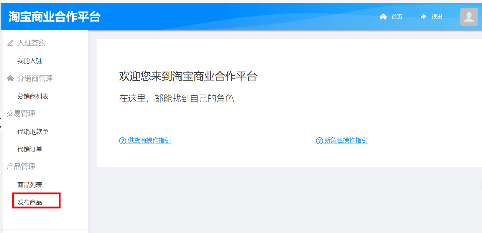Click the house icon beside 分销商管理

(x=10, y=78)
